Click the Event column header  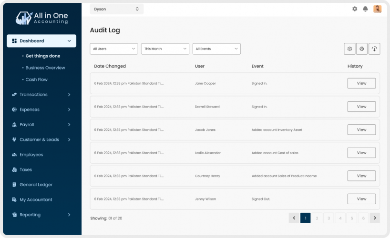257,66
